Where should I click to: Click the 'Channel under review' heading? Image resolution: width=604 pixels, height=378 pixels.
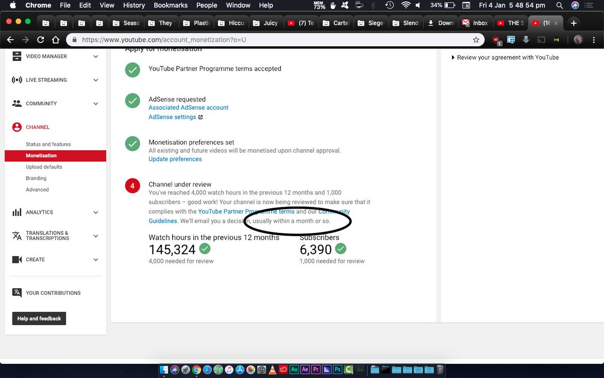pyautogui.click(x=180, y=184)
